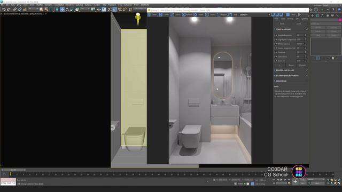Open the selection filter dropdown in toolbar
The width and height of the screenshot is (342, 192).
coord(33,9)
